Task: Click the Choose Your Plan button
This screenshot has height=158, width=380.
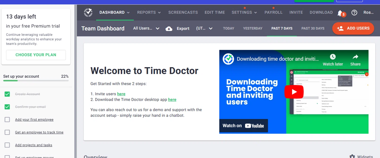Action: coord(36,55)
